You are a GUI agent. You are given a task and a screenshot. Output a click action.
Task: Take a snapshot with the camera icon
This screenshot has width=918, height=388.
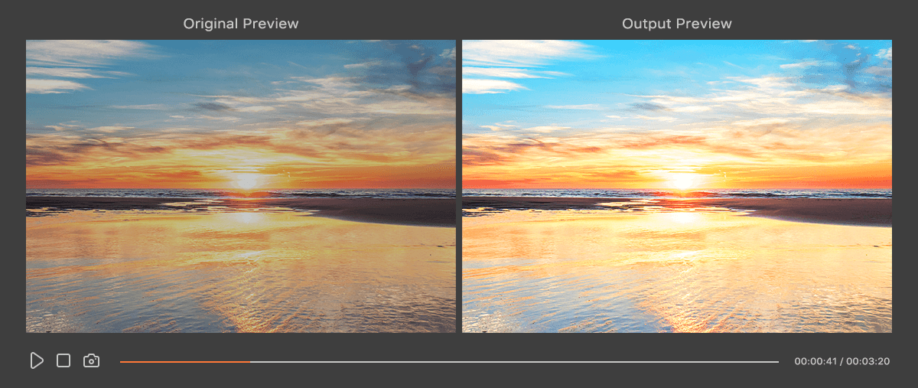coord(92,360)
